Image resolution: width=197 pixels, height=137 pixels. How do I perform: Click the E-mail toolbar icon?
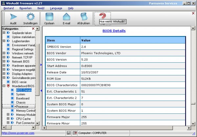67,17
